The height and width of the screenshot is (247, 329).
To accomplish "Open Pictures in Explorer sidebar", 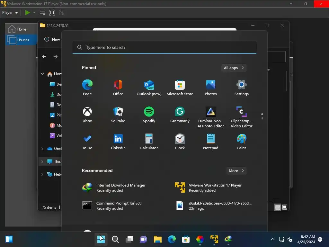I will [55, 115].
